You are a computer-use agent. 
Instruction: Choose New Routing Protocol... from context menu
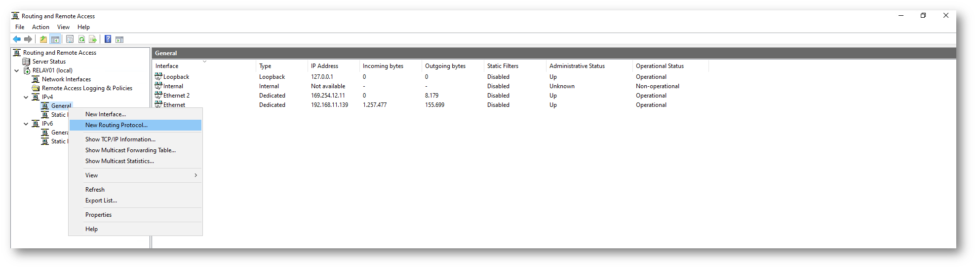tap(117, 125)
